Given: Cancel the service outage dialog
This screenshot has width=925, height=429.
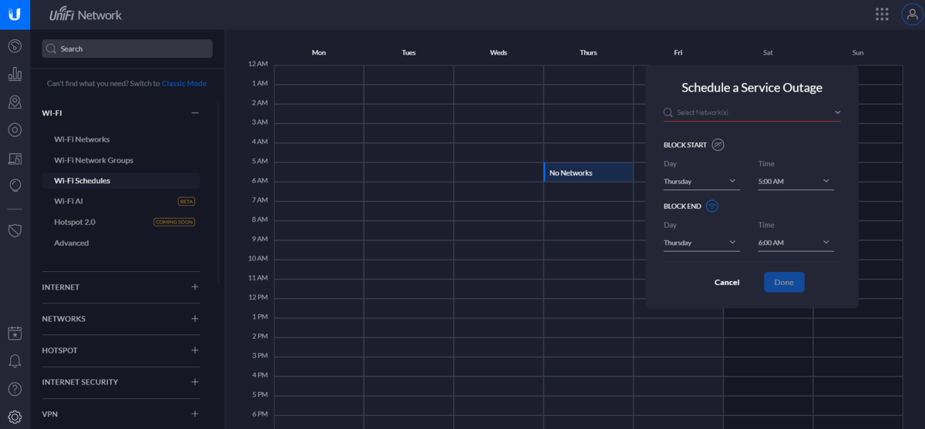Looking at the screenshot, I should click(727, 282).
